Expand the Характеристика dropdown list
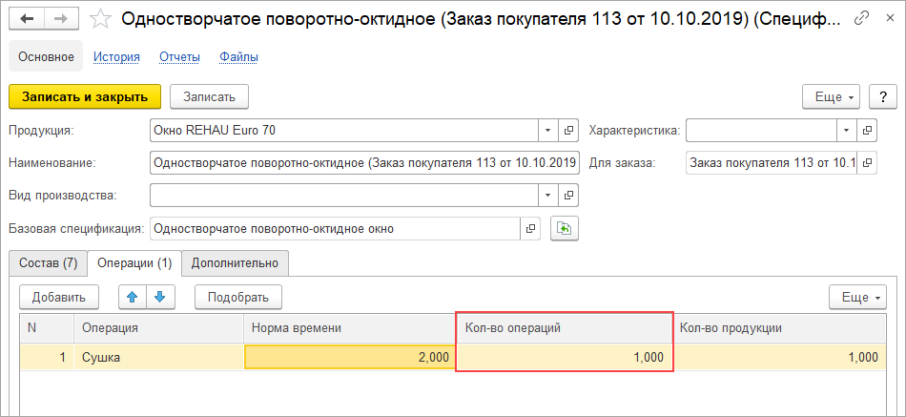This screenshot has width=906, height=417. click(x=846, y=130)
